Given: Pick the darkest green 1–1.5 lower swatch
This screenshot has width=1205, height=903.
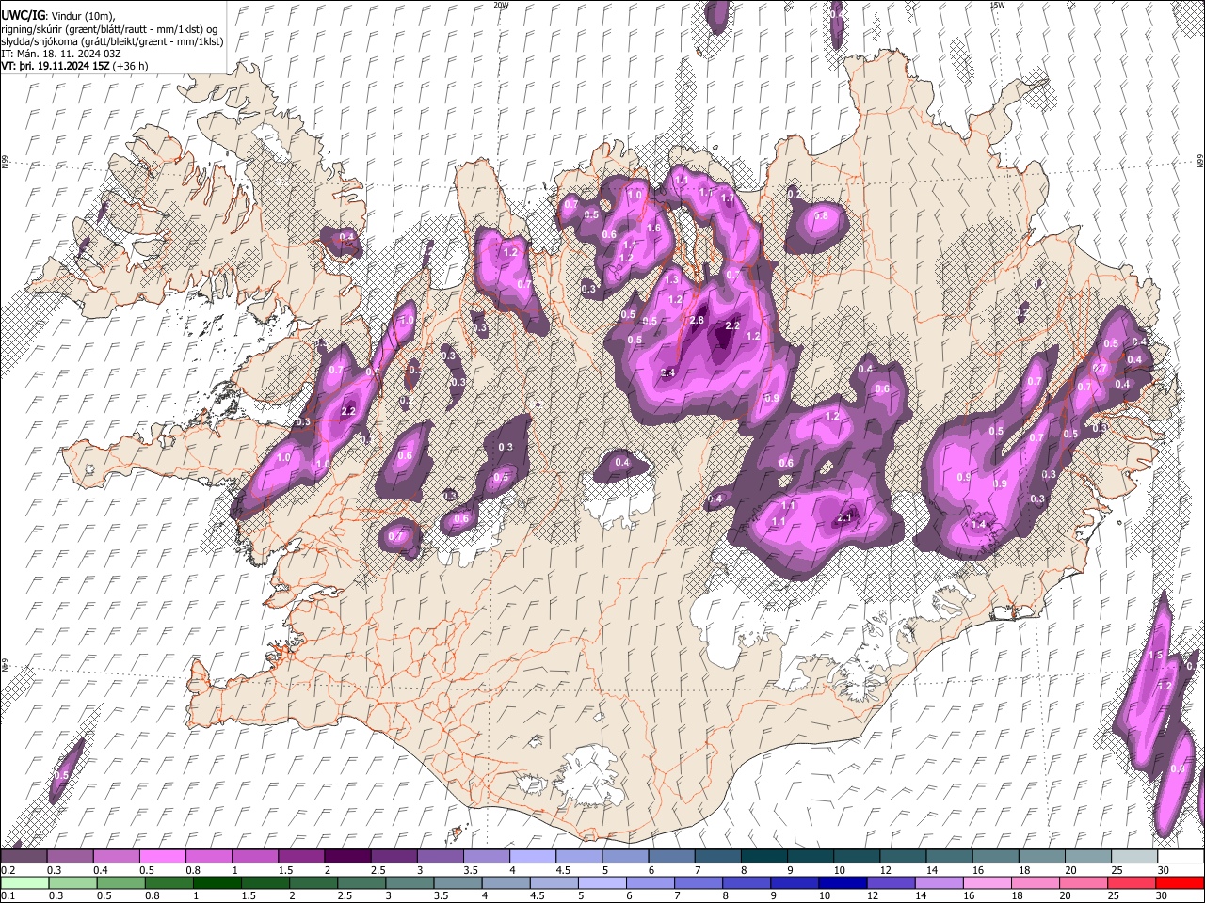Looking at the screenshot, I should click(x=217, y=882).
